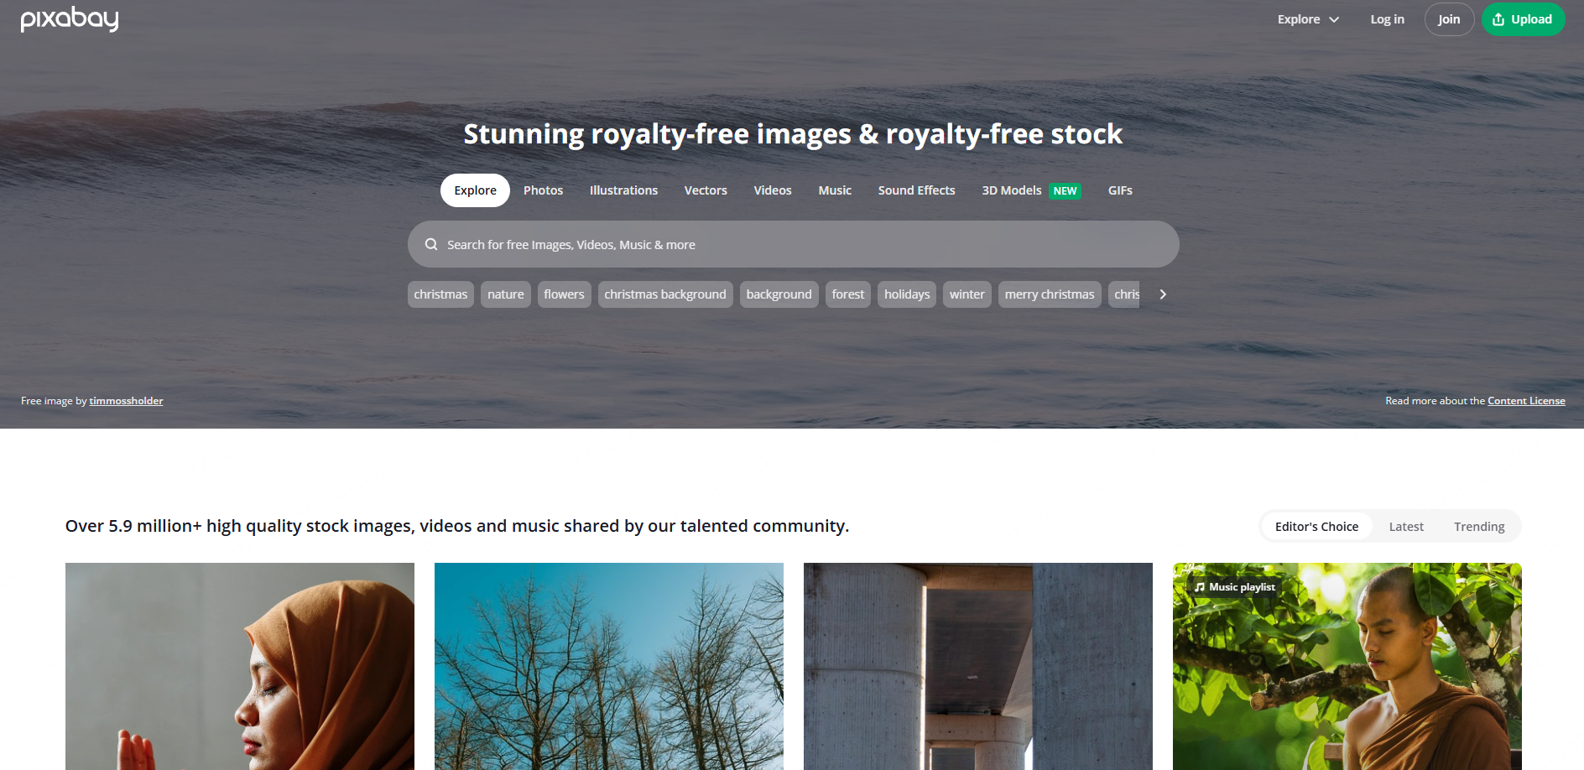Expand the Explore dropdown in header
This screenshot has width=1584, height=770.
click(1308, 19)
